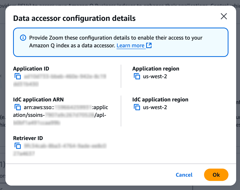240x190 pixels.
Task: Click the IdC application ARN label
Action: tap(38, 100)
